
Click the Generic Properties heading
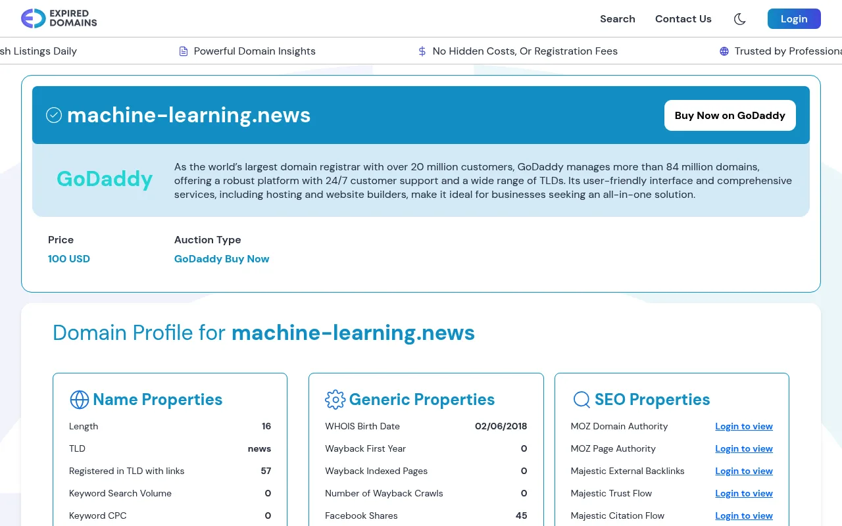click(x=422, y=400)
